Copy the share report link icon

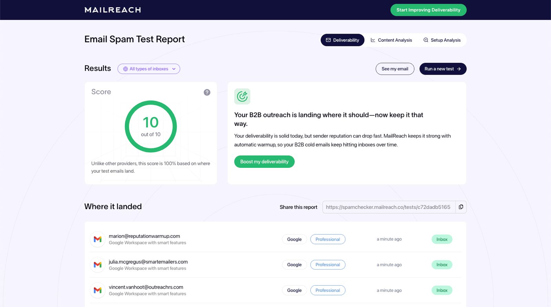pos(461,207)
